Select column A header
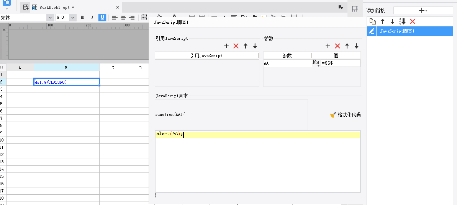The image size is (457, 205). point(20,68)
